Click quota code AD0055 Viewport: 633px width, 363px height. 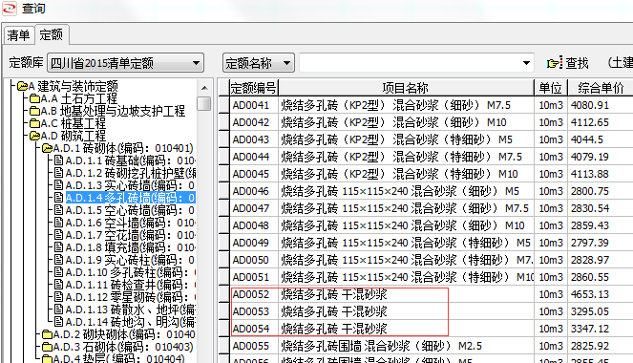[251, 346]
